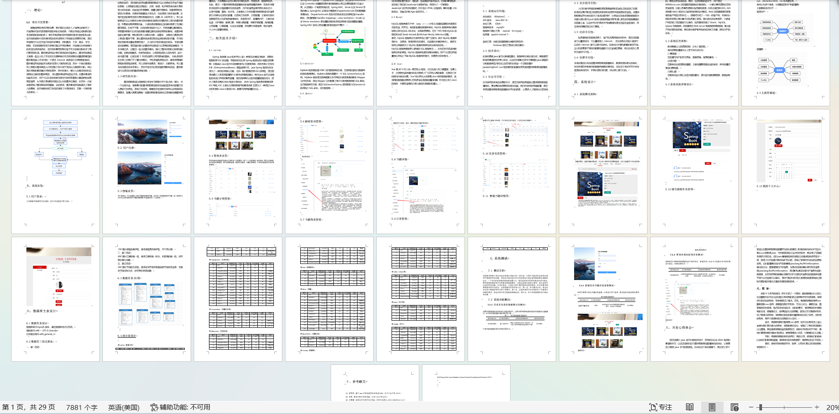Click the '6.1 数据库表设计' subheading
The height and width of the screenshot is (414, 839).
tap(38, 323)
